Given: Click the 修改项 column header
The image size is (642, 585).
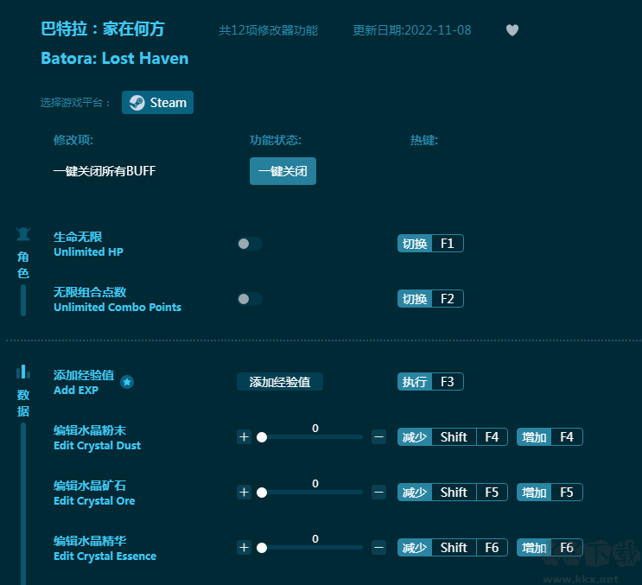Looking at the screenshot, I should [73, 140].
